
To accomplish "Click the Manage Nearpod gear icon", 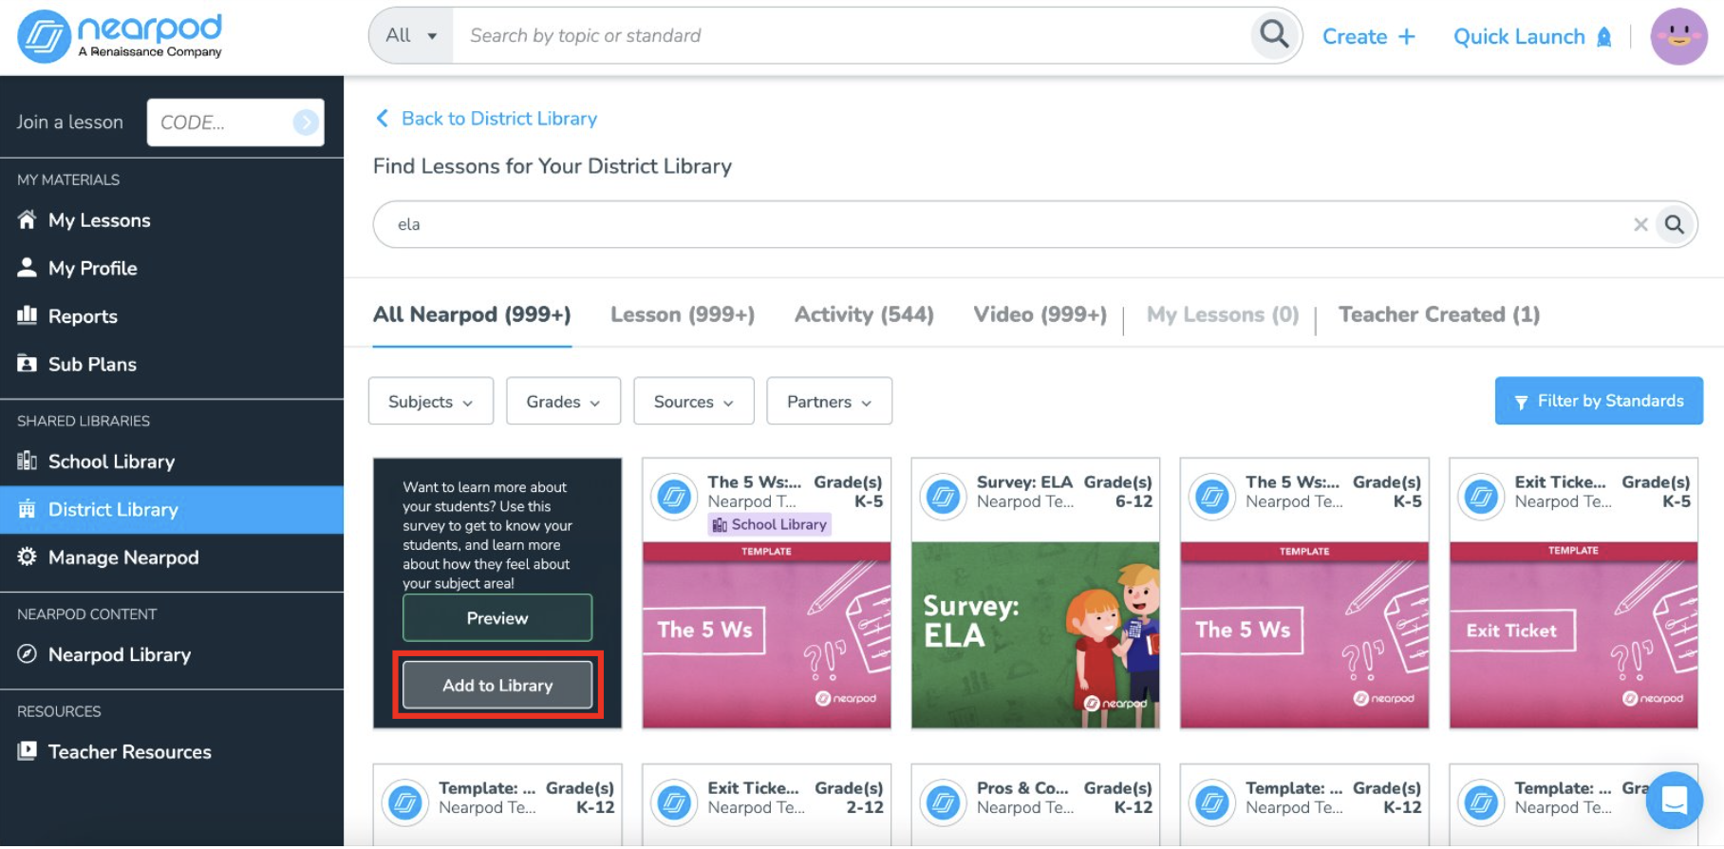I will [28, 557].
